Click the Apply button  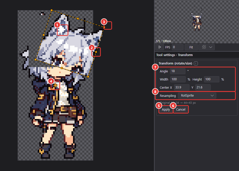coord(166,110)
